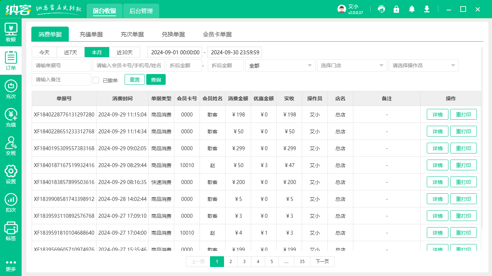Viewport: 492px width, 276px height.
Task: Open the 请选择操作员 operator dropdown
Action: coord(424,65)
